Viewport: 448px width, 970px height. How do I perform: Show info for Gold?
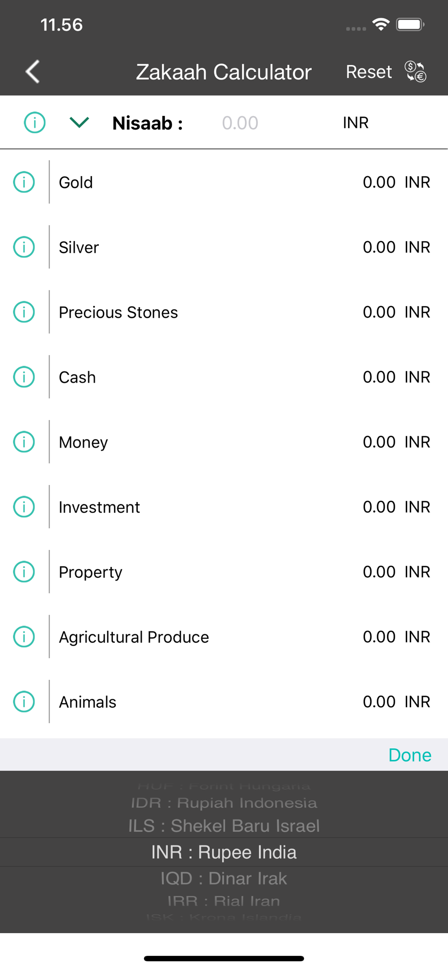pos(24,182)
